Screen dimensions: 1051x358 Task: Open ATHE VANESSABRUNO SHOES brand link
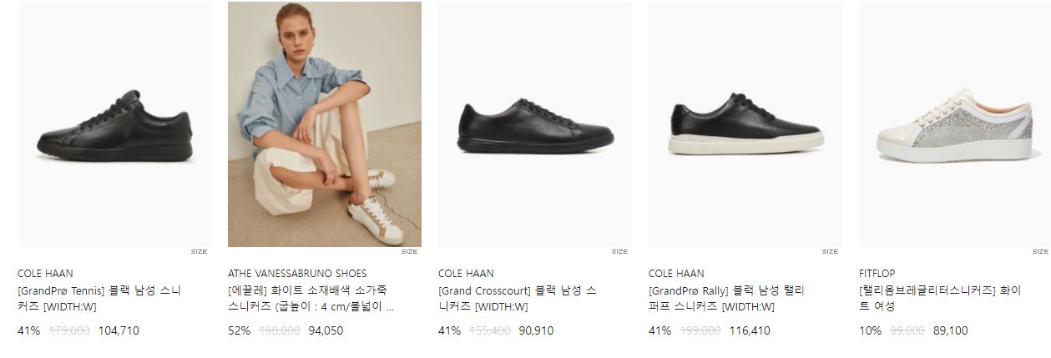[297, 273]
